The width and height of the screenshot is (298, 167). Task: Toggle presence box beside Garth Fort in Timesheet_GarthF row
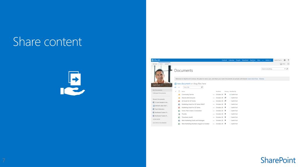(230, 117)
